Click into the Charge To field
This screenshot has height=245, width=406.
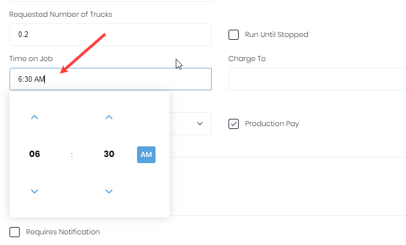click(317, 79)
